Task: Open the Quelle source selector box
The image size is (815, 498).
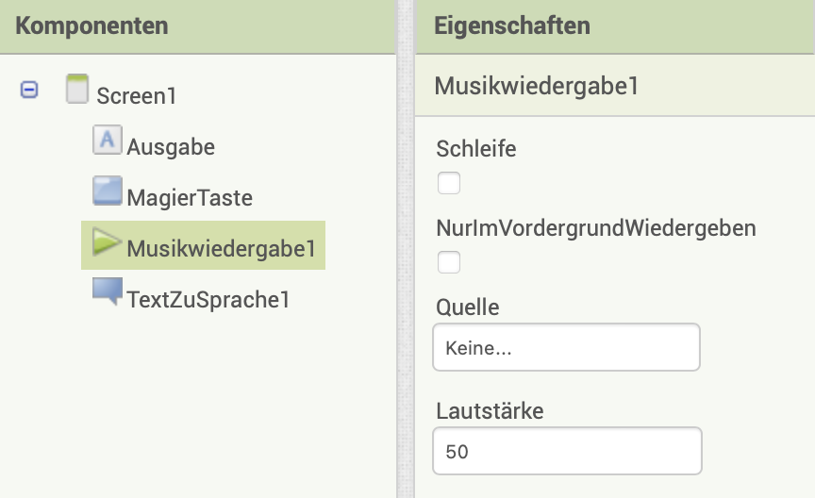Action: [566, 348]
